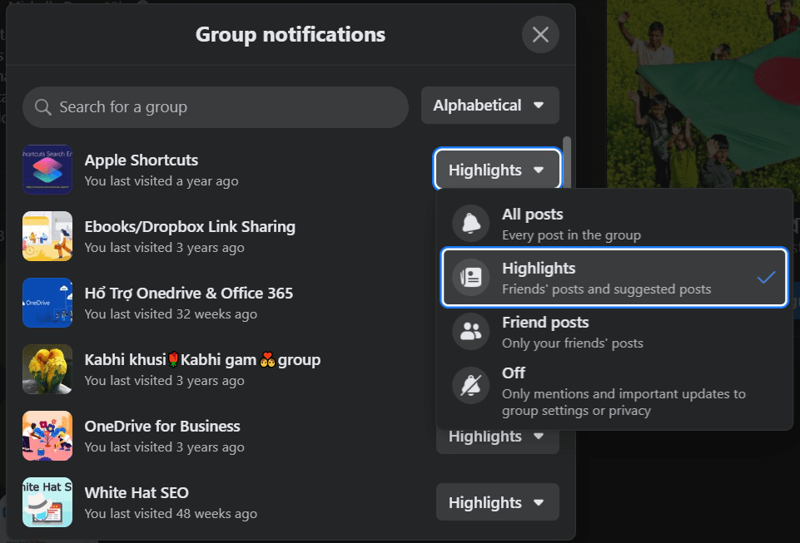Open Ebooks/Dropbox Link Sharing group thumbnail
Viewport: 800px width, 543px height.
(x=47, y=236)
